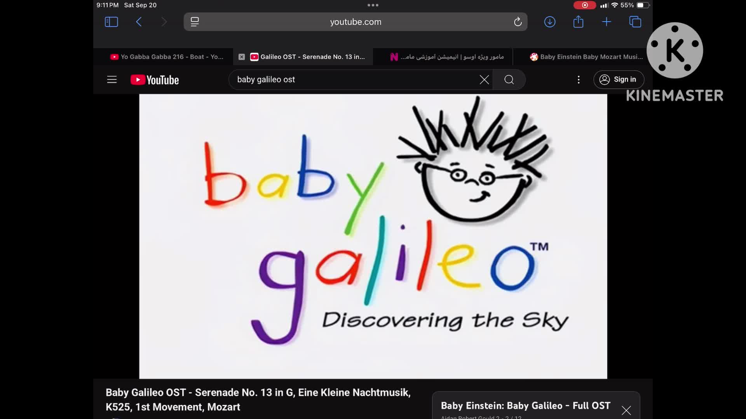This screenshot has height=419, width=746.
Task: Open YouTube hamburger guide menu
Action: [x=112, y=80]
